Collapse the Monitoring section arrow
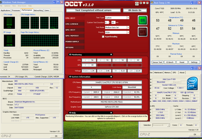The width and height of the screenshot is (202, 139). click(x=111, y=55)
